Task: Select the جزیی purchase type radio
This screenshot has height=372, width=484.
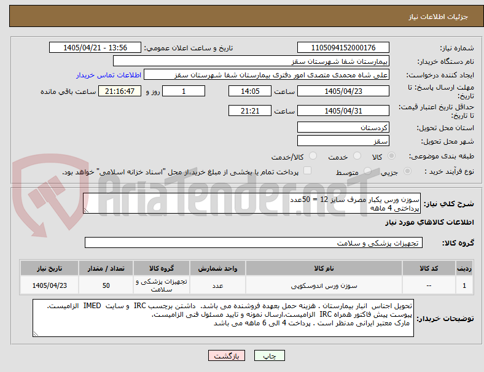Action: 407,171
